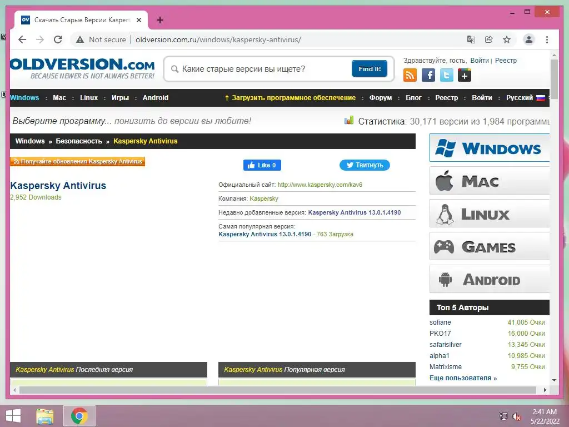Viewport: 569px width, 427px height.
Task: Open top author PKO17
Action: [440, 334]
